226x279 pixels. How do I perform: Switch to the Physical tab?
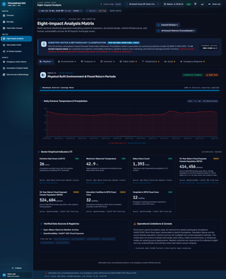46,61
